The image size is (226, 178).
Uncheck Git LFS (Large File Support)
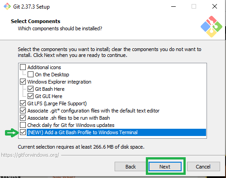click(x=23, y=103)
